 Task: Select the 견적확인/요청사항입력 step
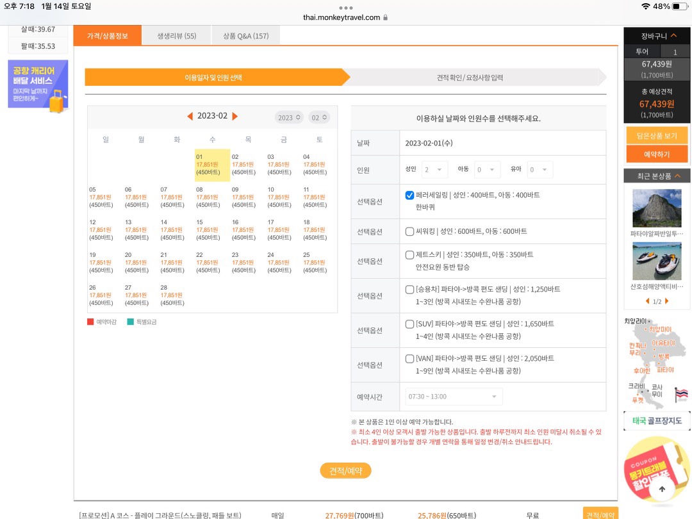(470, 78)
